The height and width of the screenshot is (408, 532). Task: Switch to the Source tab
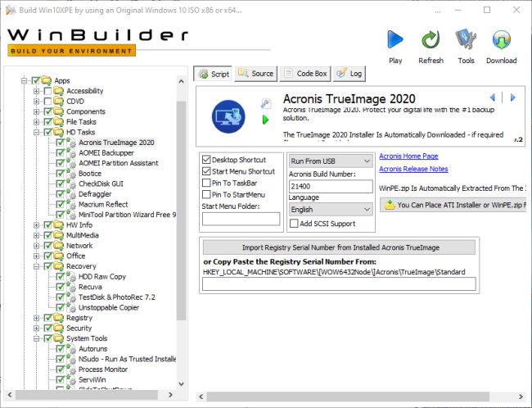point(256,74)
